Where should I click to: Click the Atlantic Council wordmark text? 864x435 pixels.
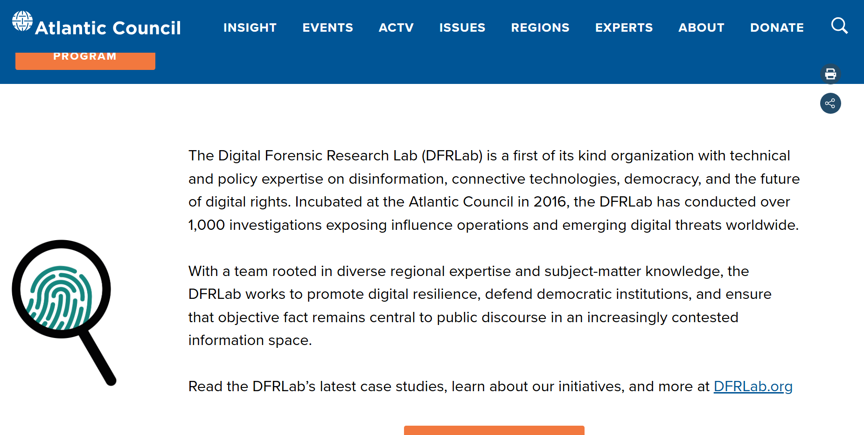(108, 28)
